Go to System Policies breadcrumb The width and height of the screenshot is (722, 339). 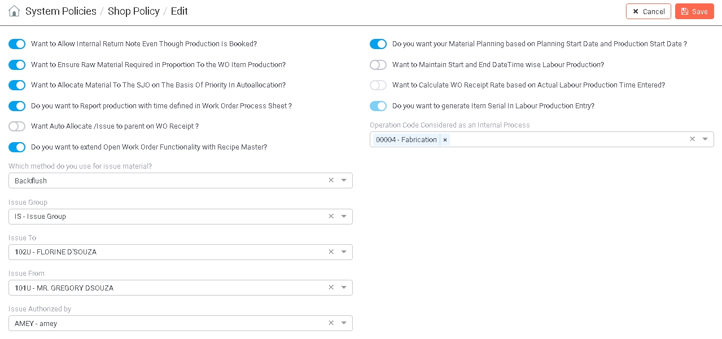[61, 11]
